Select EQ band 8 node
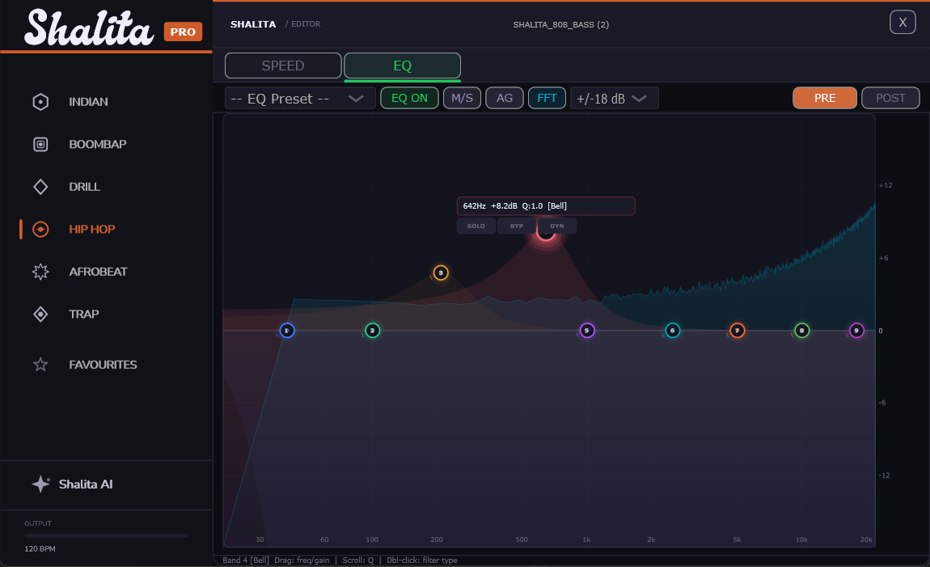 [802, 330]
